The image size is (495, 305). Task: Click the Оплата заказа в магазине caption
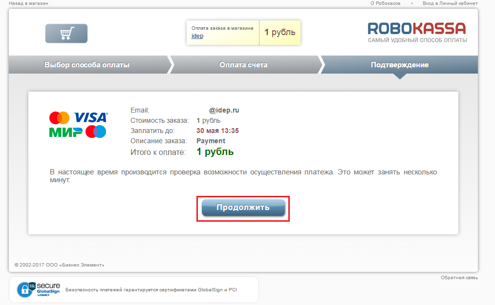(x=222, y=28)
